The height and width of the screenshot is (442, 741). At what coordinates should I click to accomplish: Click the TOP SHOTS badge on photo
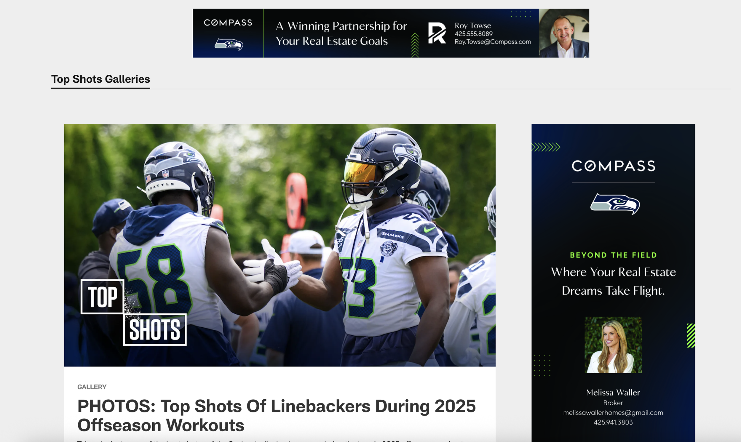coord(134,313)
